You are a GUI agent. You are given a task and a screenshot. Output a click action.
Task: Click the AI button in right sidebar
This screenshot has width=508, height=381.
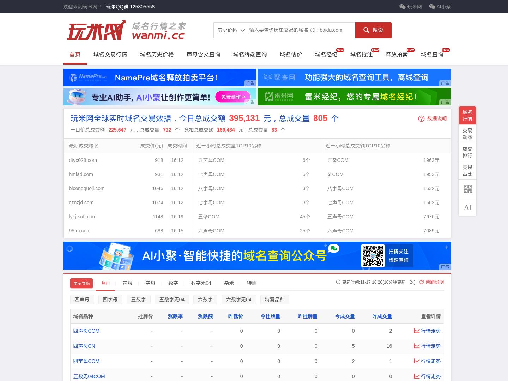tap(467, 207)
